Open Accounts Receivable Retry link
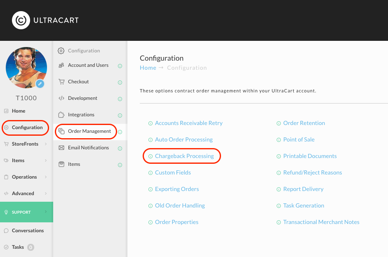 click(188, 123)
